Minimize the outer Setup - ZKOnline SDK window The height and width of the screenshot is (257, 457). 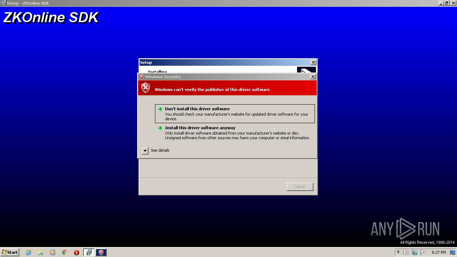click(x=441, y=3)
